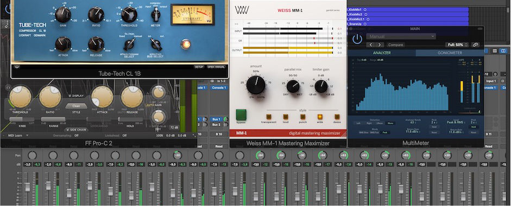This screenshot has width=511, height=206.
Task: Click the Pro-C 2 Attack knob
Action: coord(102,96)
